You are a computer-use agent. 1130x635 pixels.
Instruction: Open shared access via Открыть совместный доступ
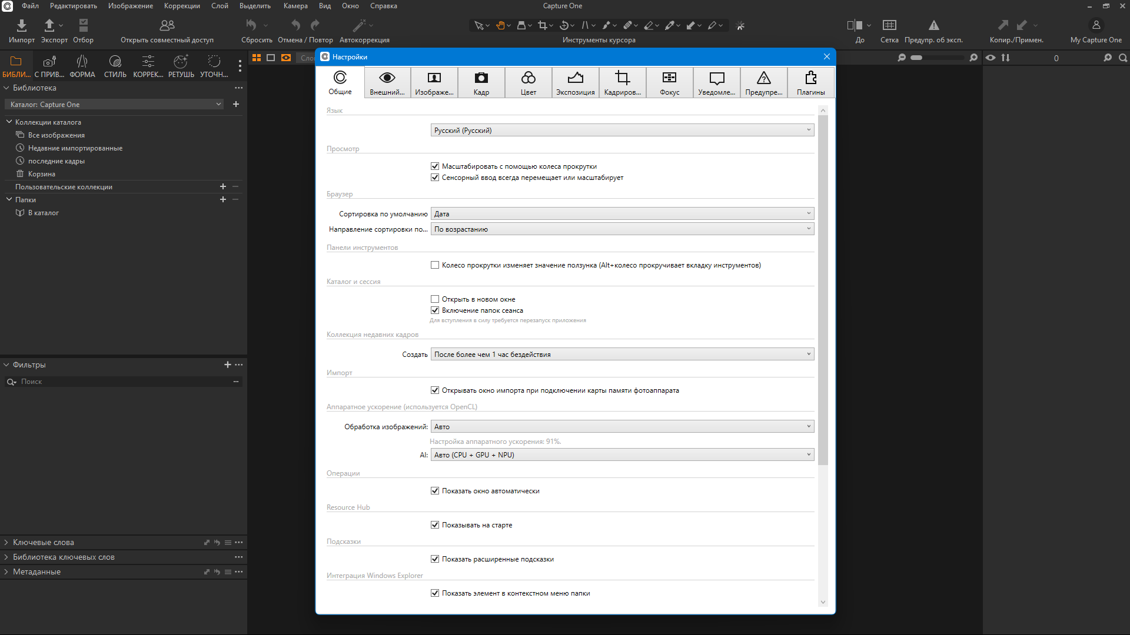(x=167, y=25)
